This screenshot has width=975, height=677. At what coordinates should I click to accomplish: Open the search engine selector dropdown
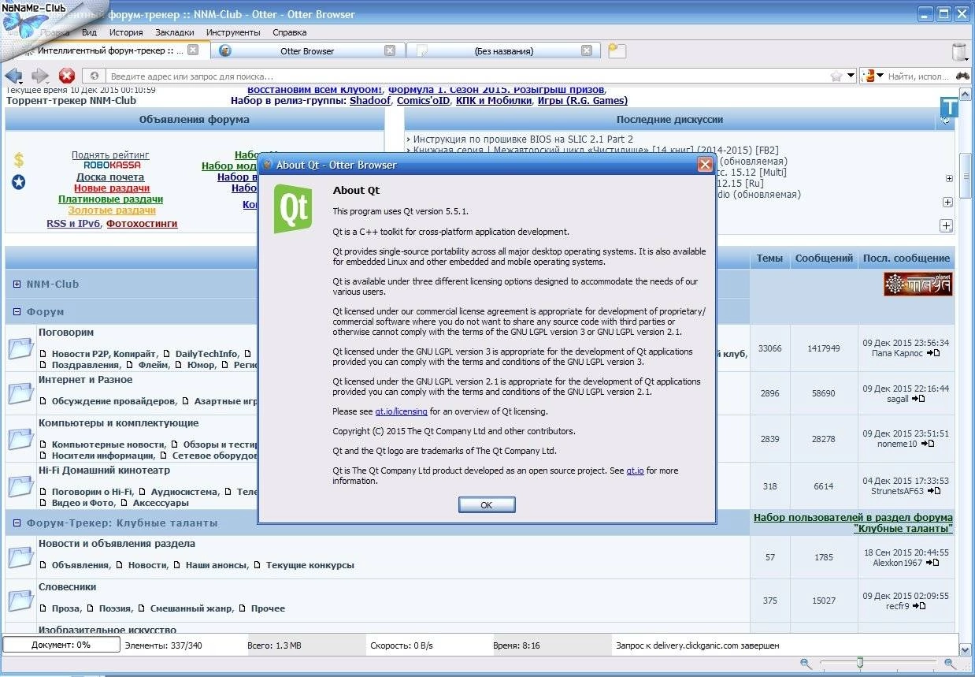pos(878,76)
